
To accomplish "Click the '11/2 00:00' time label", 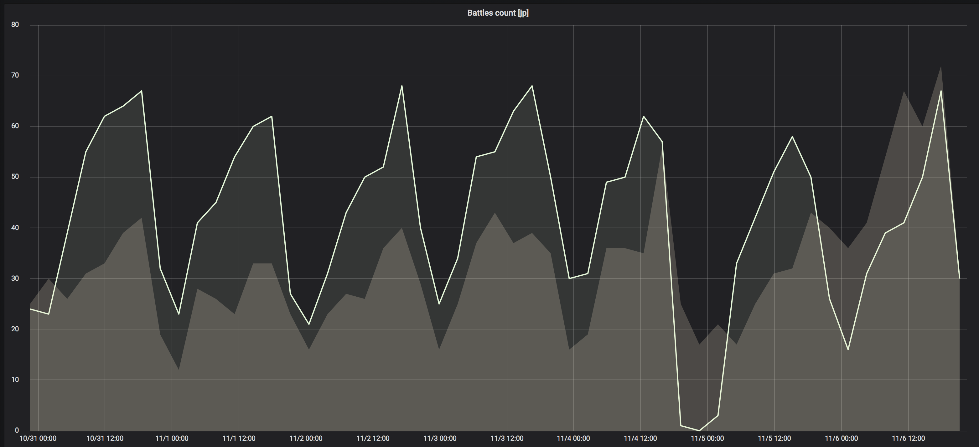I will coord(306,439).
